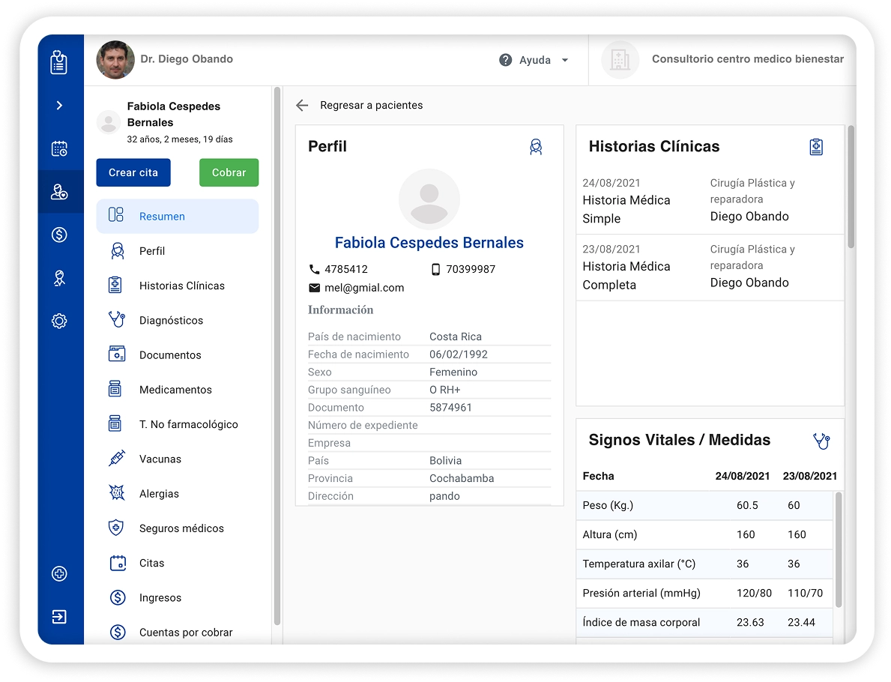This screenshot has width=891, height=682.
Task: Click the clipboard icon in Historias Clínicas header
Action: pyautogui.click(x=816, y=147)
